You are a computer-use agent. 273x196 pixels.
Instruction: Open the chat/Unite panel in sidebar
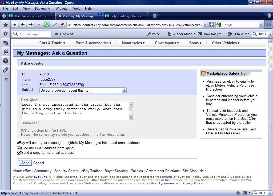[x=6, y=43]
